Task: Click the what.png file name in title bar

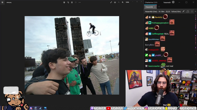Action: pos(9,2)
